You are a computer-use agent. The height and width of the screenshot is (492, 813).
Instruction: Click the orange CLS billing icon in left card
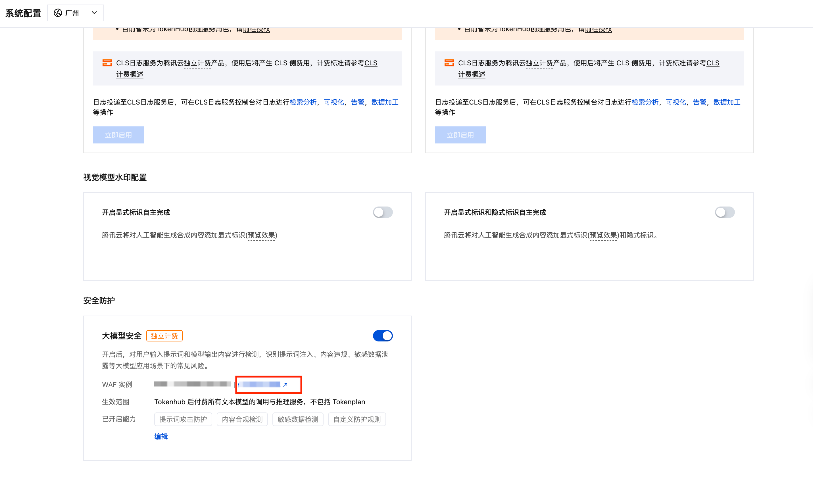[x=107, y=63]
